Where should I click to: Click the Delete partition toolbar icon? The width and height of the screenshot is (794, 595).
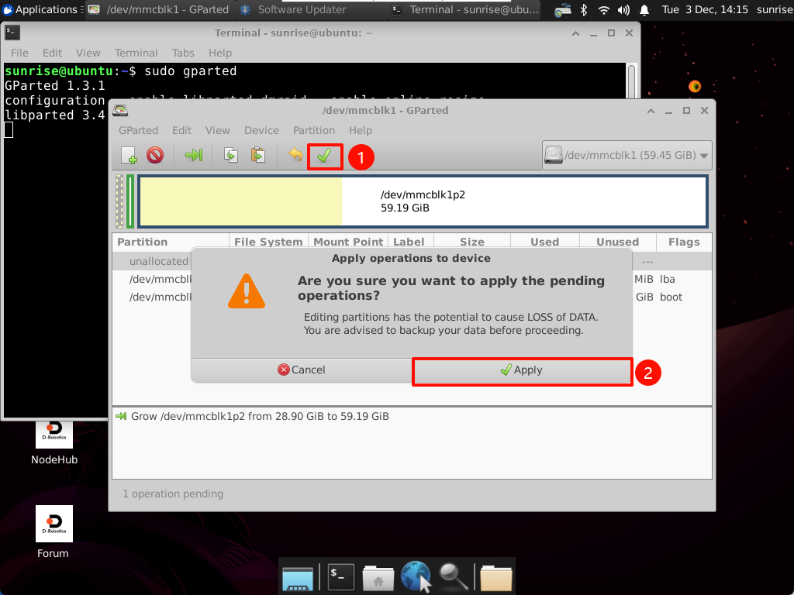pyautogui.click(x=155, y=155)
